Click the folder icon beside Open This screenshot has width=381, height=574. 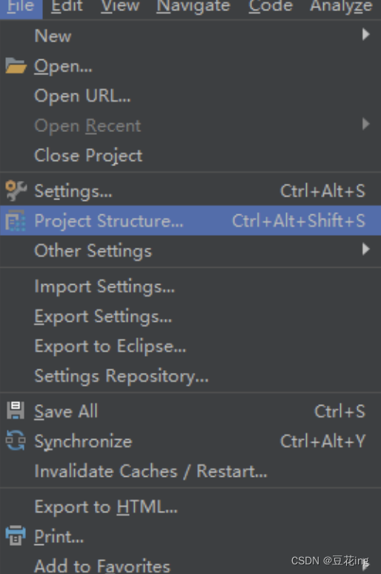click(16, 66)
